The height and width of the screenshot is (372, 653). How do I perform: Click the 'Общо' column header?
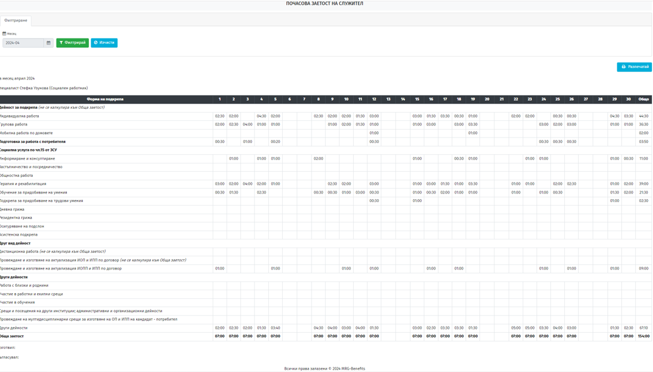643,99
